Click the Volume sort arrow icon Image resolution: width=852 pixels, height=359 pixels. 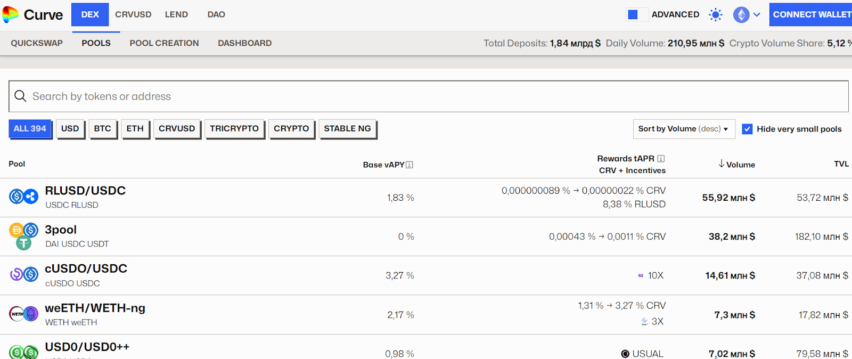pyautogui.click(x=721, y=164)
